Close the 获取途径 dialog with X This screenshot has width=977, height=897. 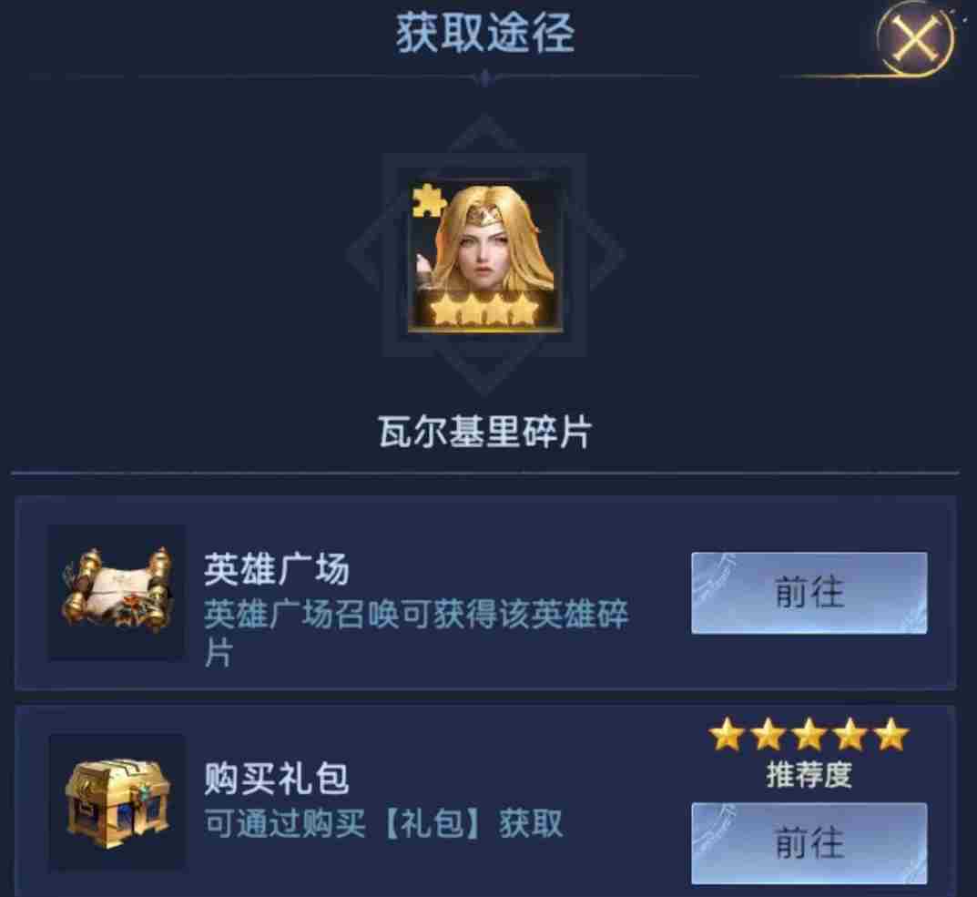(916, 40)
